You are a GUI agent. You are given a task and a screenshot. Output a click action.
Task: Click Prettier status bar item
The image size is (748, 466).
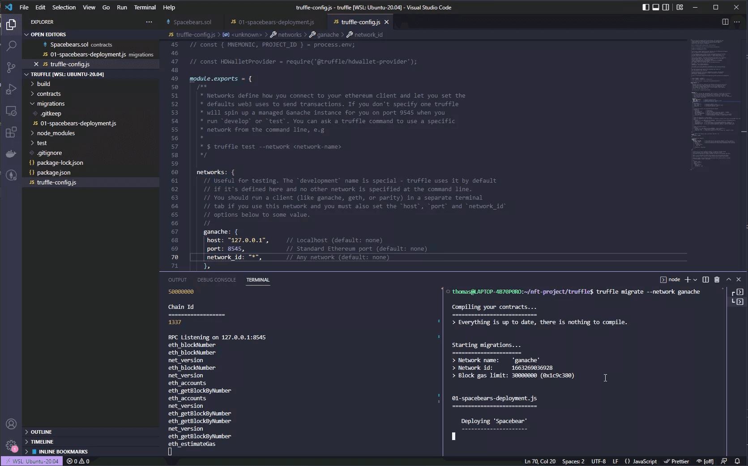click(676, 461)
